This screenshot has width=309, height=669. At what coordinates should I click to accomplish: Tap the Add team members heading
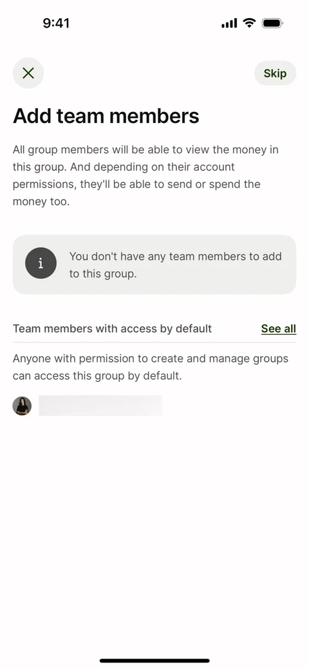pyautogui.click(x=106, y=116)
